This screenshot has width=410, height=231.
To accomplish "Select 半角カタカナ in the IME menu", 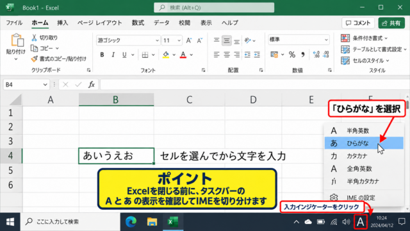I will coord(364,181).
